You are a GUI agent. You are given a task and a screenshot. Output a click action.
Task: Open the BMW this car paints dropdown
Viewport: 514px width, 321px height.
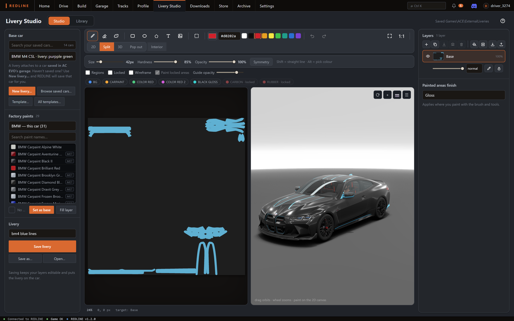tap(42, 126)
